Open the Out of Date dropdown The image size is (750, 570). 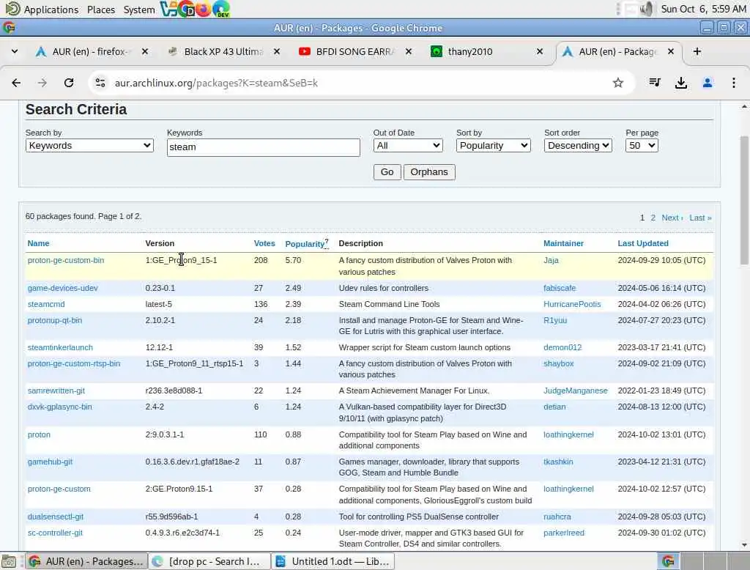click(408, 146)
